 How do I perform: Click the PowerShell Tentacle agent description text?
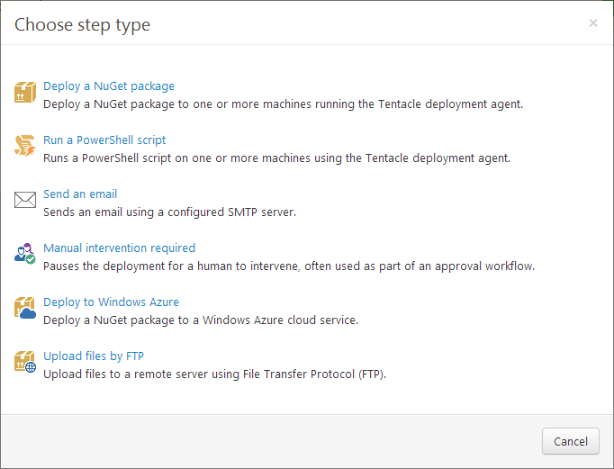click(276, 158)
